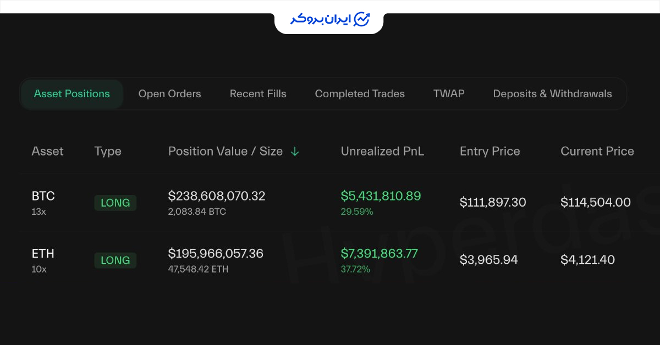Sort by Position Value / Size header
This screenshot has height=345, width=660.
[x=226, y=152]
